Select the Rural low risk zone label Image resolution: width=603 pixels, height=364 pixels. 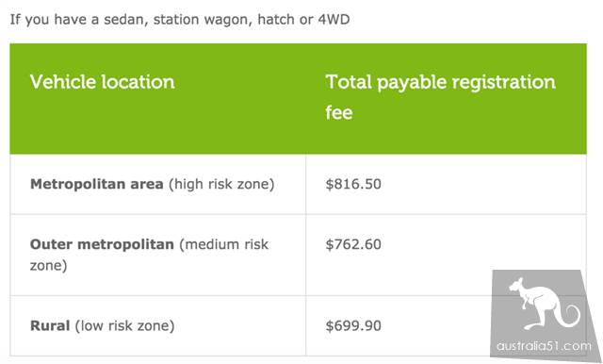click(x=103, y=326)
